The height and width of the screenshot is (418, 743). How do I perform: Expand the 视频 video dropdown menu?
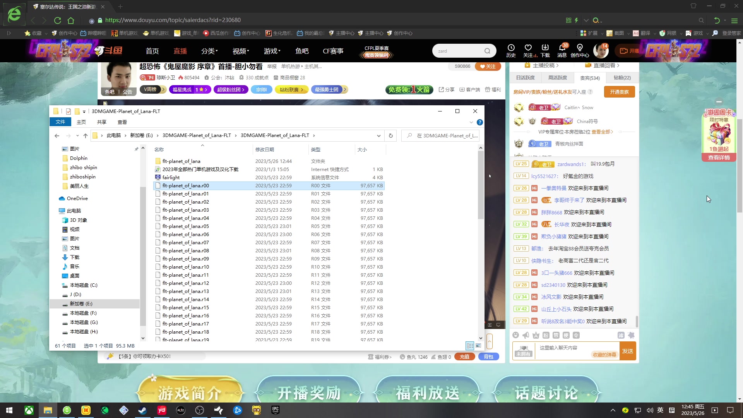240,51
